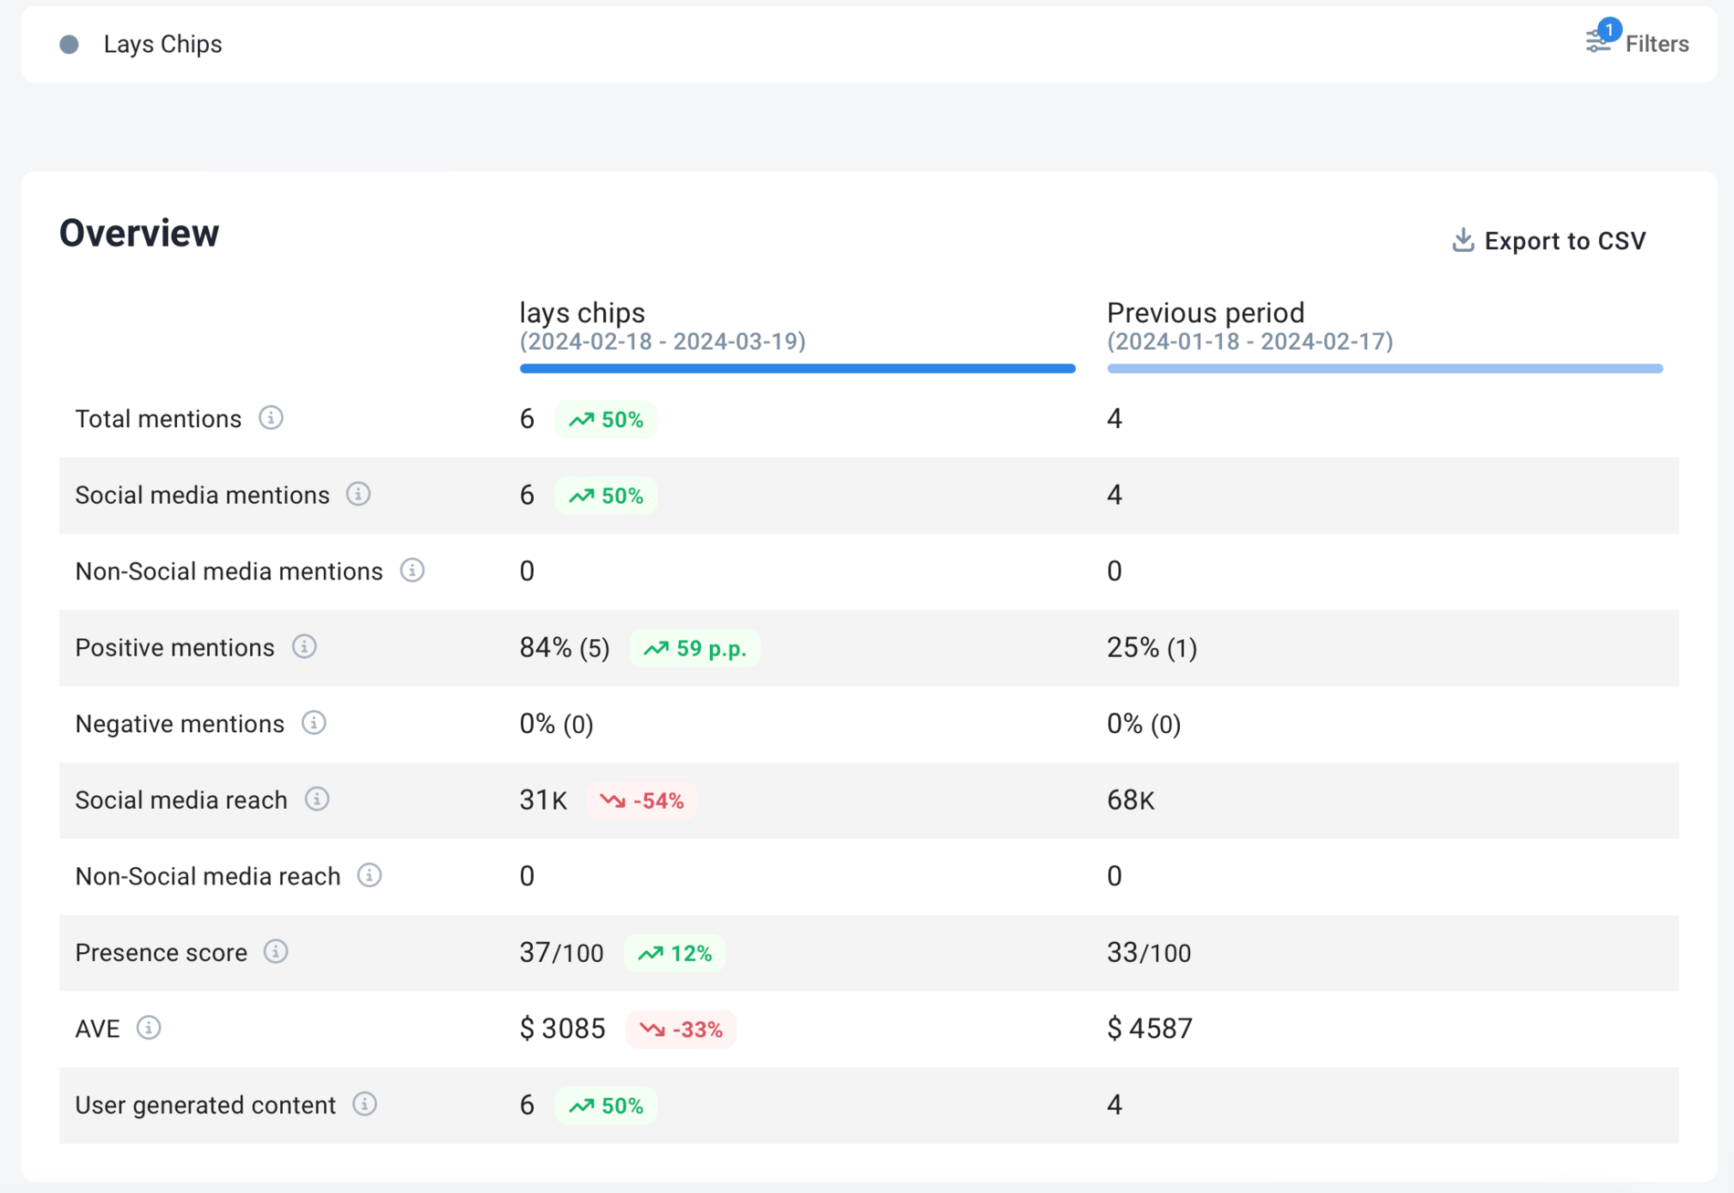Click the AVE info icon
Viewport: 1734px width, 1193px height.
[x=148, y=1028]
